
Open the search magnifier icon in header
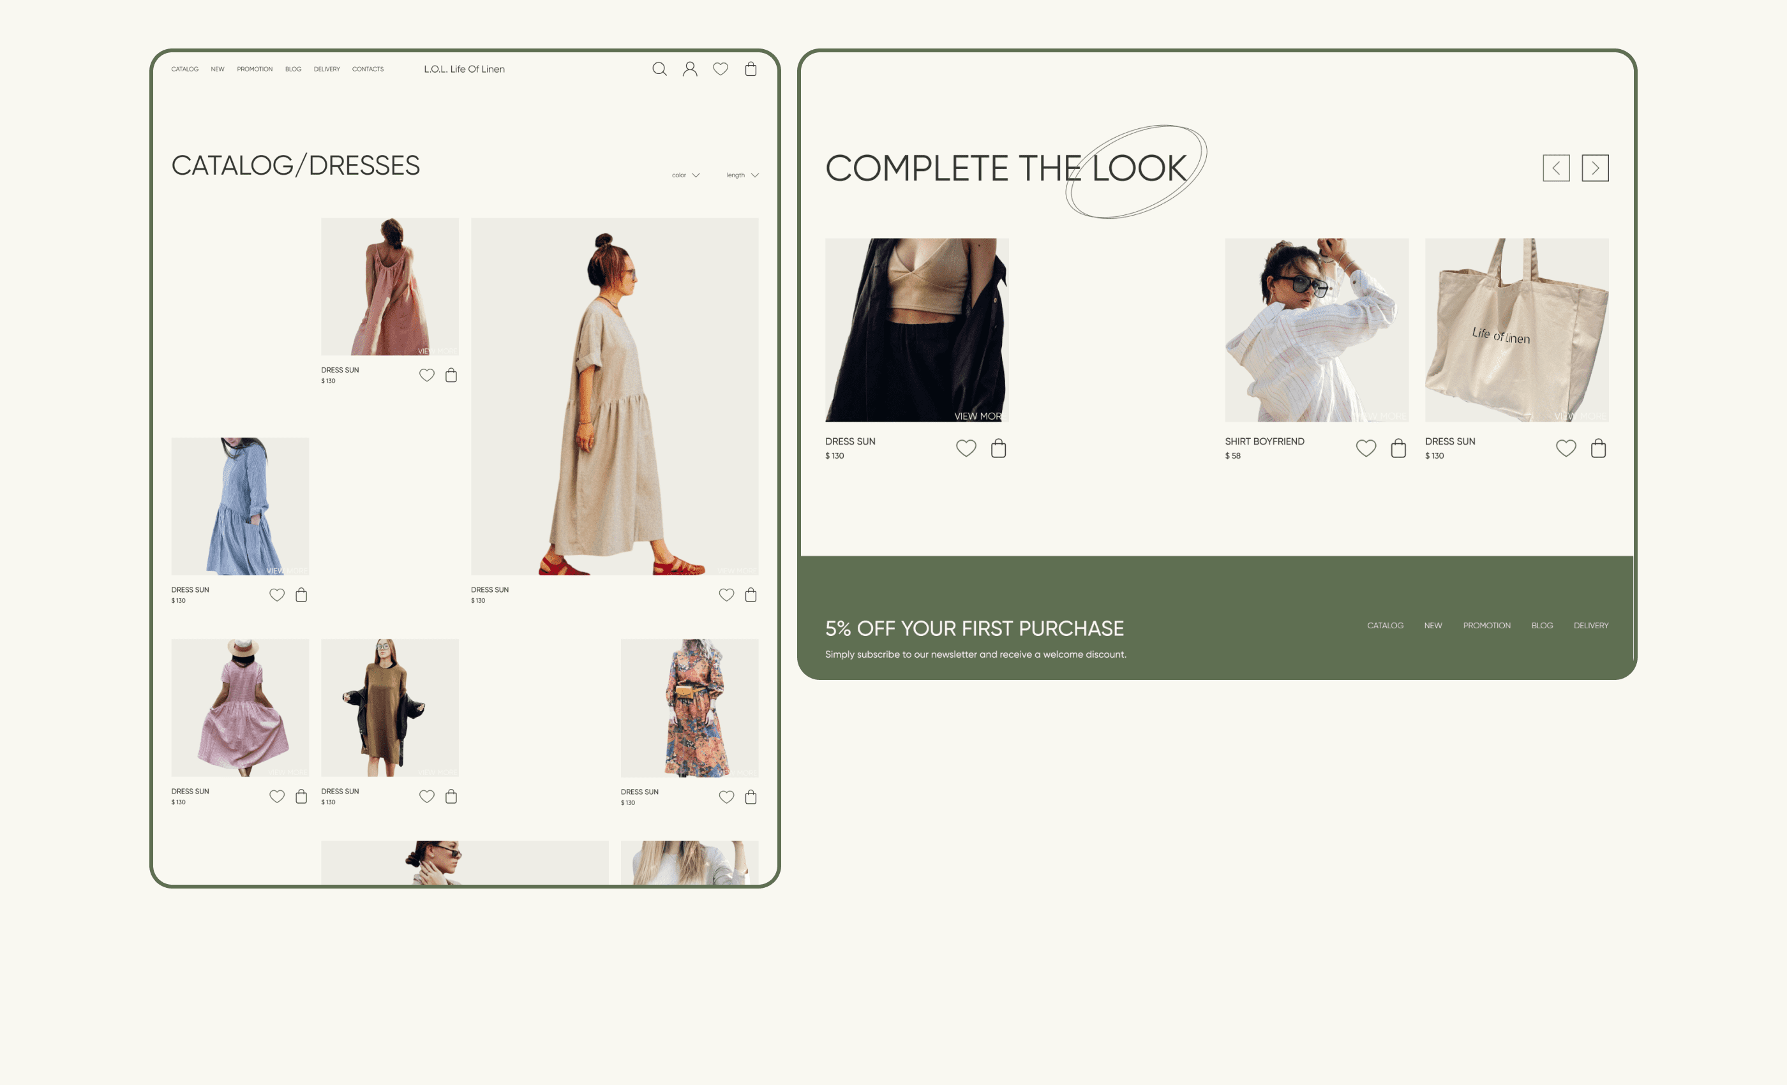pos(659,69)
